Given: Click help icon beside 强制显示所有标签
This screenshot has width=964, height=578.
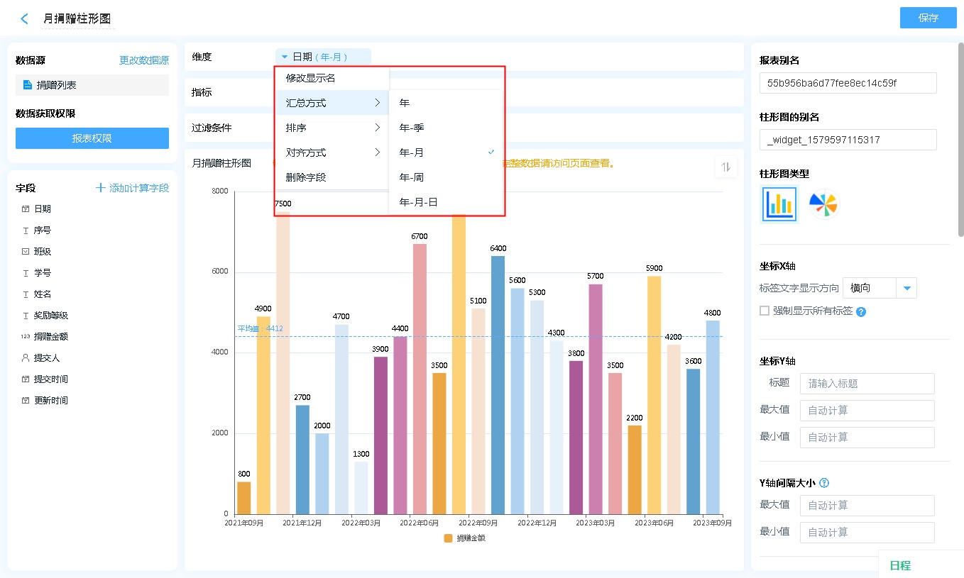Looking at the screenshot, I should (861, 311).
